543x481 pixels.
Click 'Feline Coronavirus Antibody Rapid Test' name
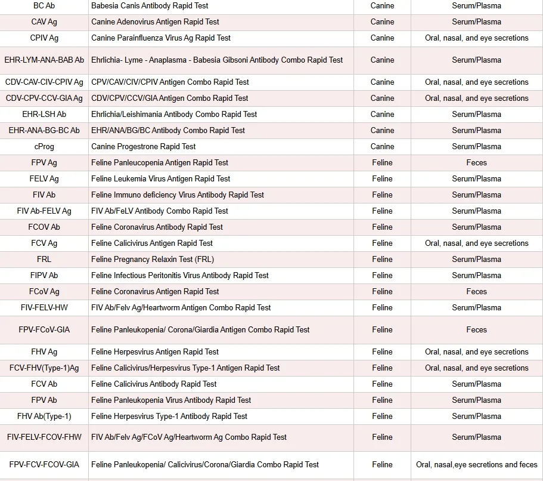157,227
